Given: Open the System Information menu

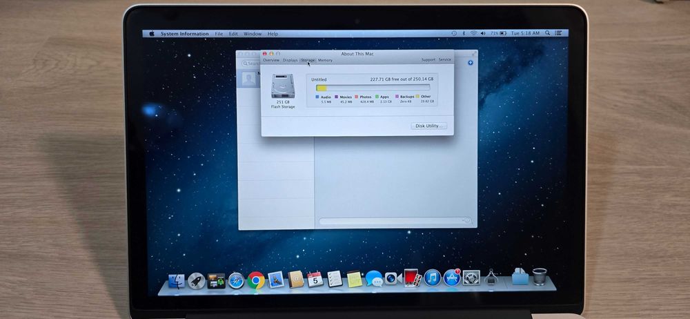Looking at the screenshot, I should click(184, 34).
